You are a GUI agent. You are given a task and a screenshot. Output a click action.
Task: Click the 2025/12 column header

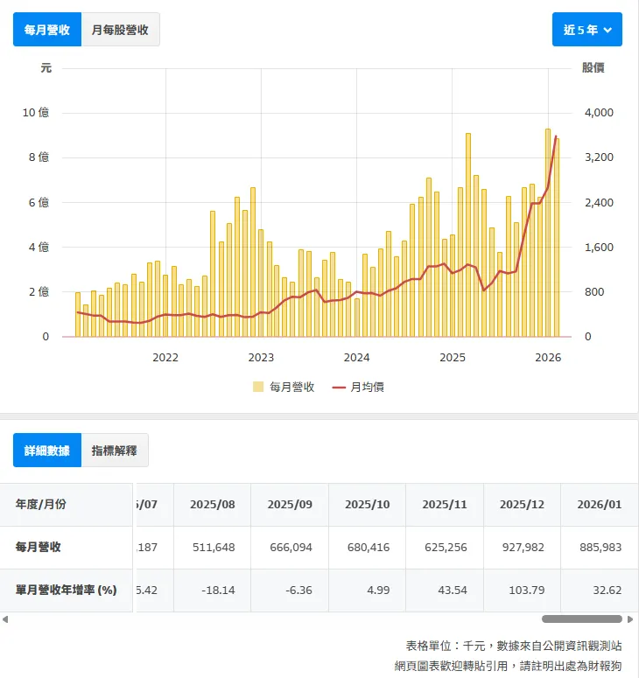coord(523,504)
